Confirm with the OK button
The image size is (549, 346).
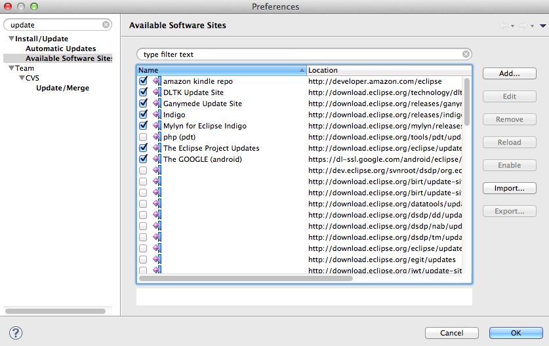pyautogui.click(x=516, y=333)
